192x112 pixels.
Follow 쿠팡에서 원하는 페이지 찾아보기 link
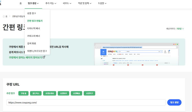25,57
